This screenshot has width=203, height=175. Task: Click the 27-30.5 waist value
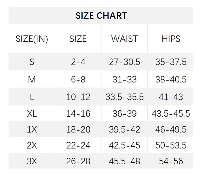click(x=124, y=62)
